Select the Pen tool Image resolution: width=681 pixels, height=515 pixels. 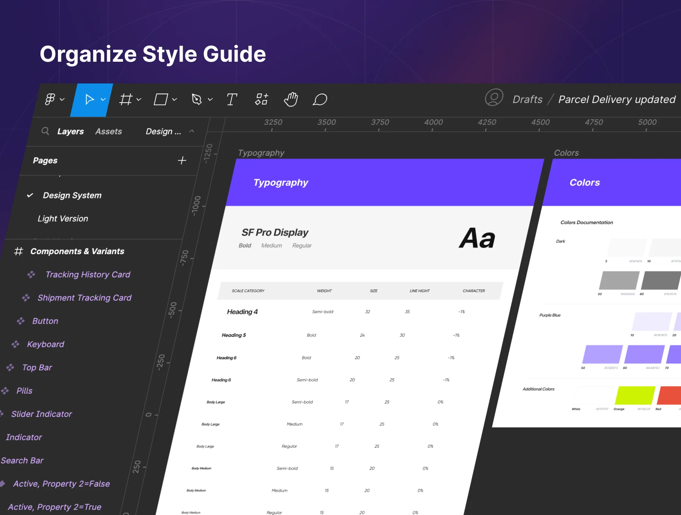[x=197, y=99]
